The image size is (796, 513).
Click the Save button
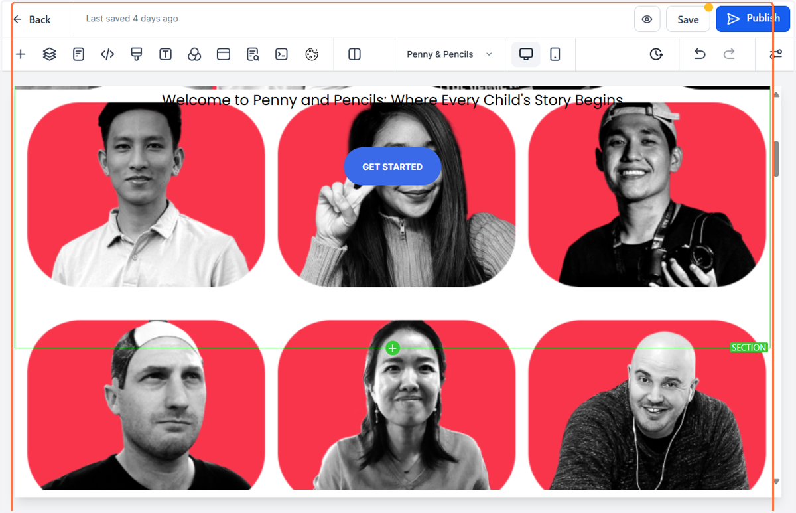(x=688, y=19)
